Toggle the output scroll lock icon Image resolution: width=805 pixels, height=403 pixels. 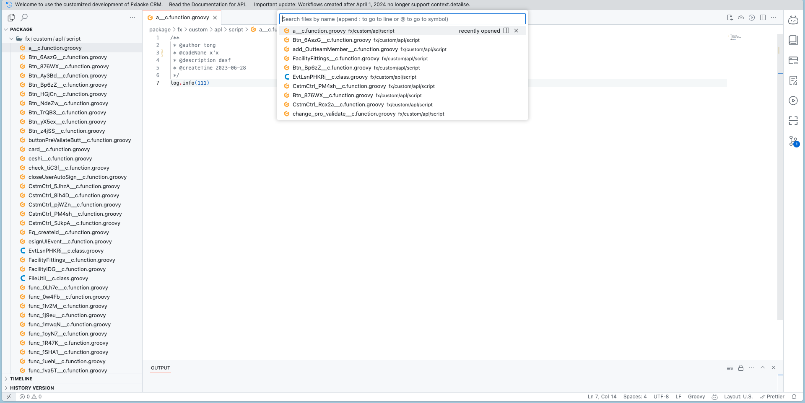coord(741,368)
